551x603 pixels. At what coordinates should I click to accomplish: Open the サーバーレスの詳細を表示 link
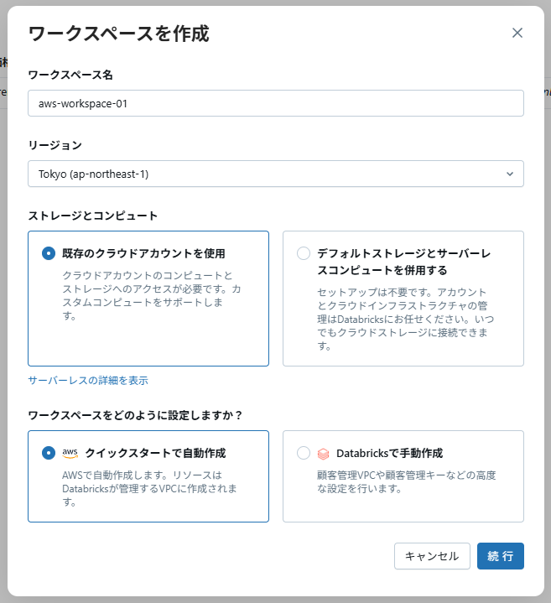point(88,380)
